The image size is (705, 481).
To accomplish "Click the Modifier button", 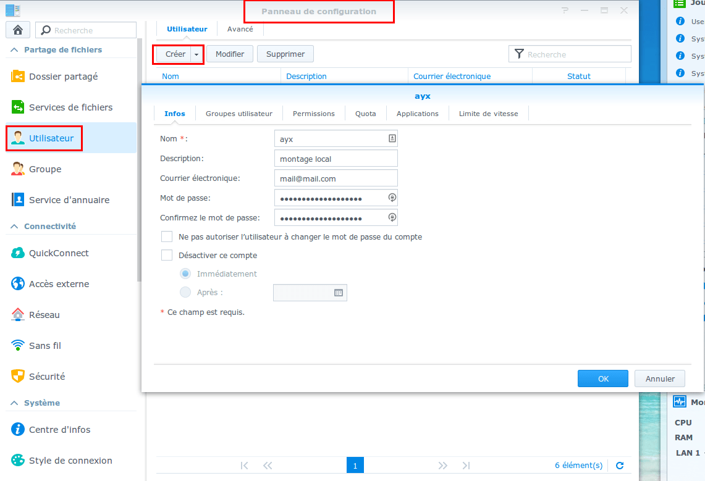I will point(230,54).
